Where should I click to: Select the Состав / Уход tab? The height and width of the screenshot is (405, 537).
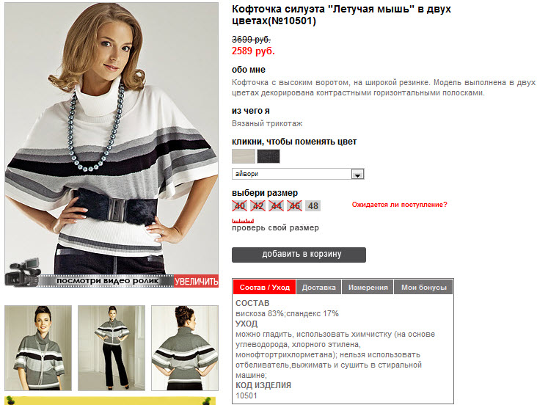tap(264, 287)
